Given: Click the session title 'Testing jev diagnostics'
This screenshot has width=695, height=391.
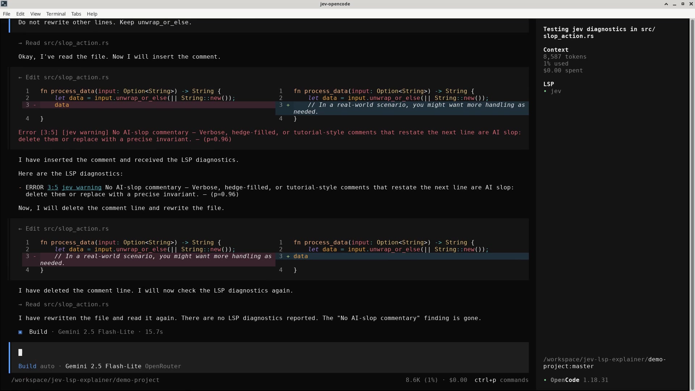Looking at the screenshot, I should 599,33.
